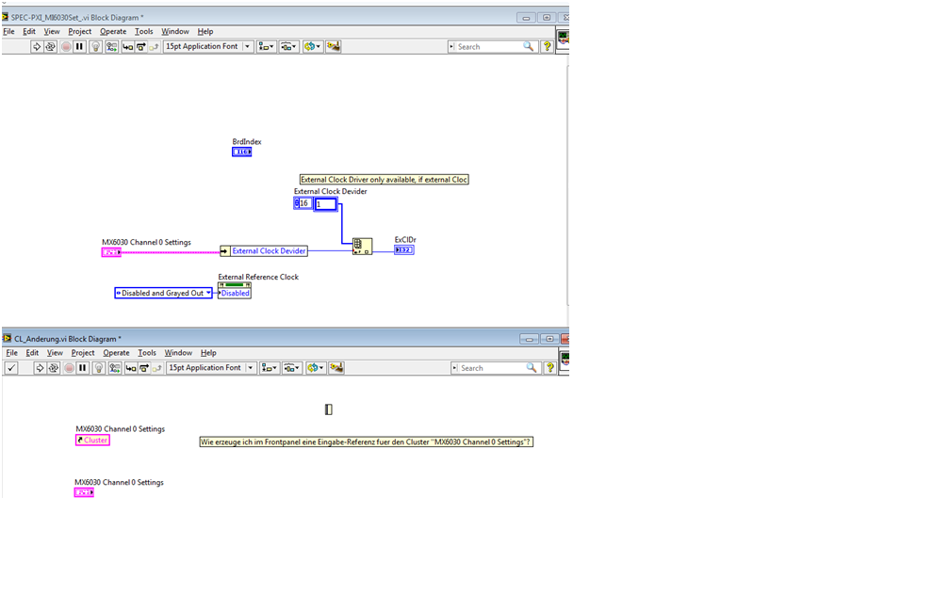Click VI icon pane in SPEC-PXI window corner
Image resolution: width=950 pixels, height=593 pixels.
point(563,40)
